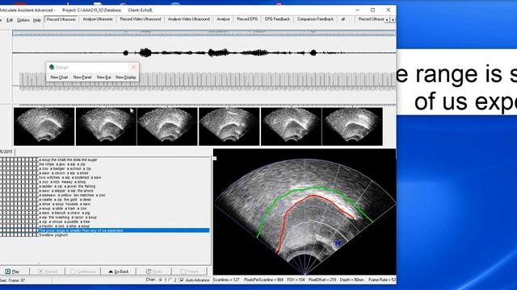Image resolution: width=517 pixels, height=290 pixels.
Task: Open the Help menu
Action: point(37,20)
